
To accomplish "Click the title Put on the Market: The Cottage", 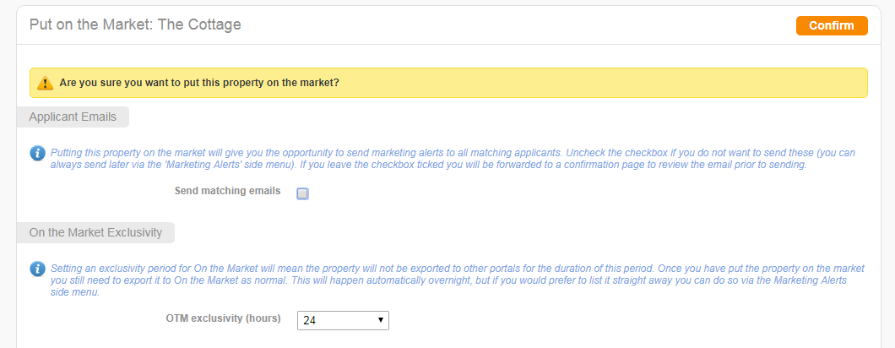I will pyautogui.click(x=135, y=24).
